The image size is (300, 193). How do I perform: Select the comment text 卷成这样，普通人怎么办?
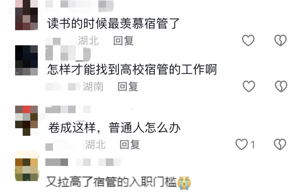coord(114,128)
